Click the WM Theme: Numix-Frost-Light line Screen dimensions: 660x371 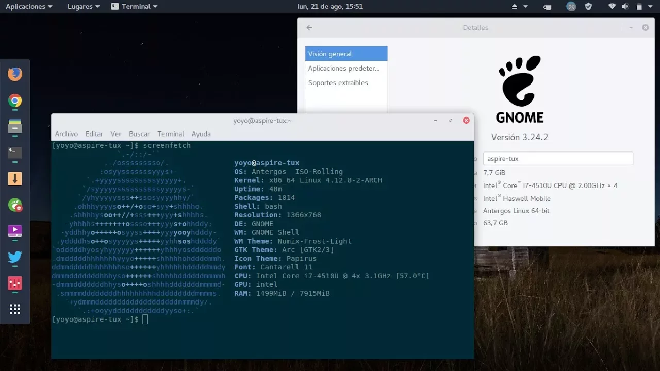point(293,241)
